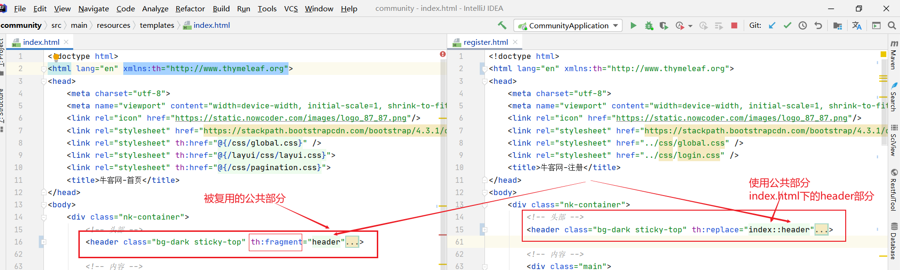Place caret on th:fragment attribute in index.html

(x=276, y=242)
